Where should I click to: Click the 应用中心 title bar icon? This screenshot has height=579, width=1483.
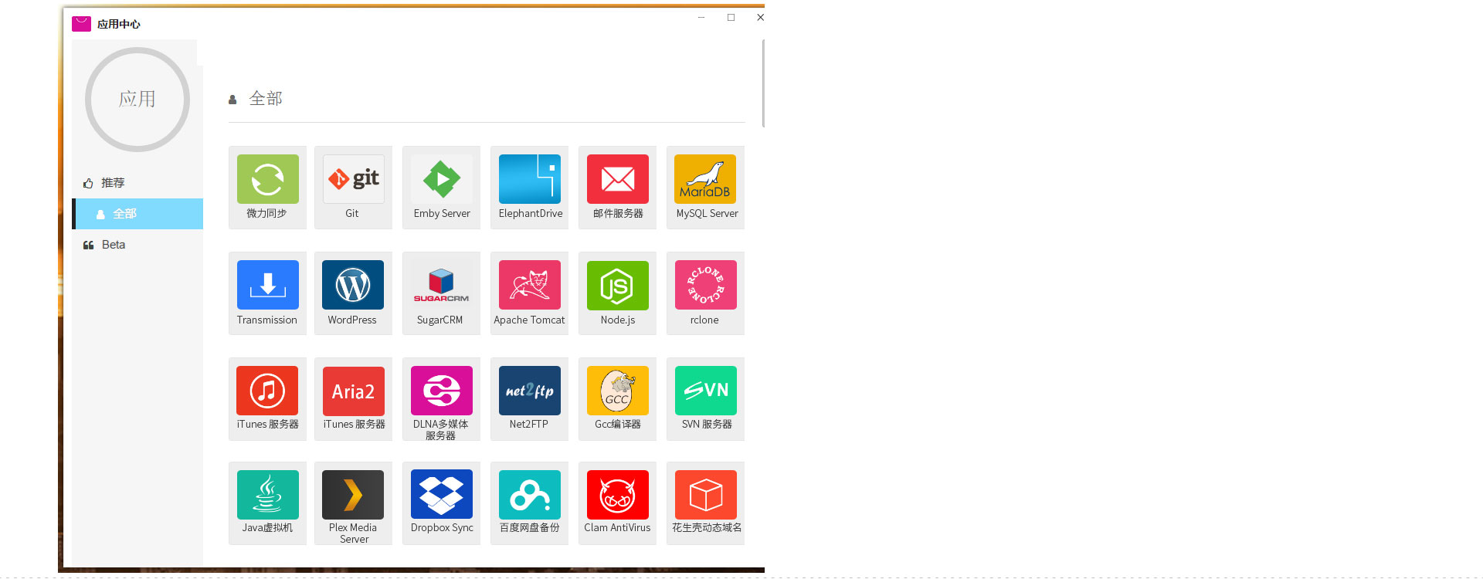(x=81, y=24)
